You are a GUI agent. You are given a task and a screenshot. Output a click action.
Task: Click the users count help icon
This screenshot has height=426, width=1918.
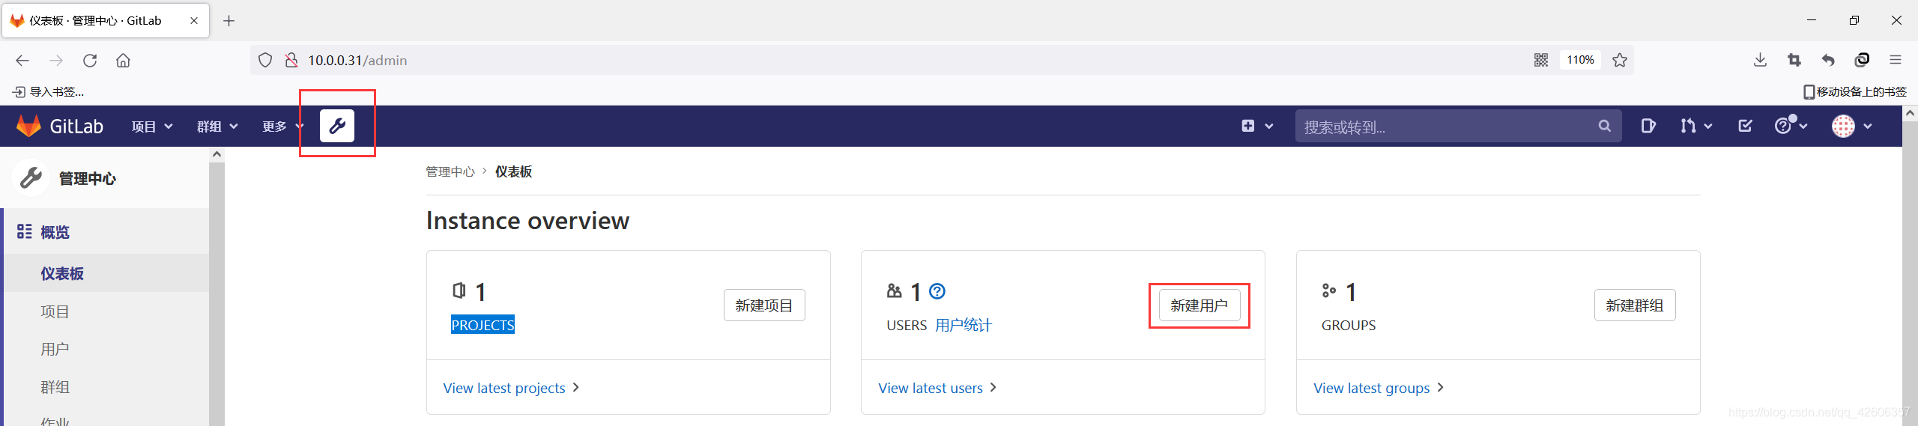pos(937,291)
